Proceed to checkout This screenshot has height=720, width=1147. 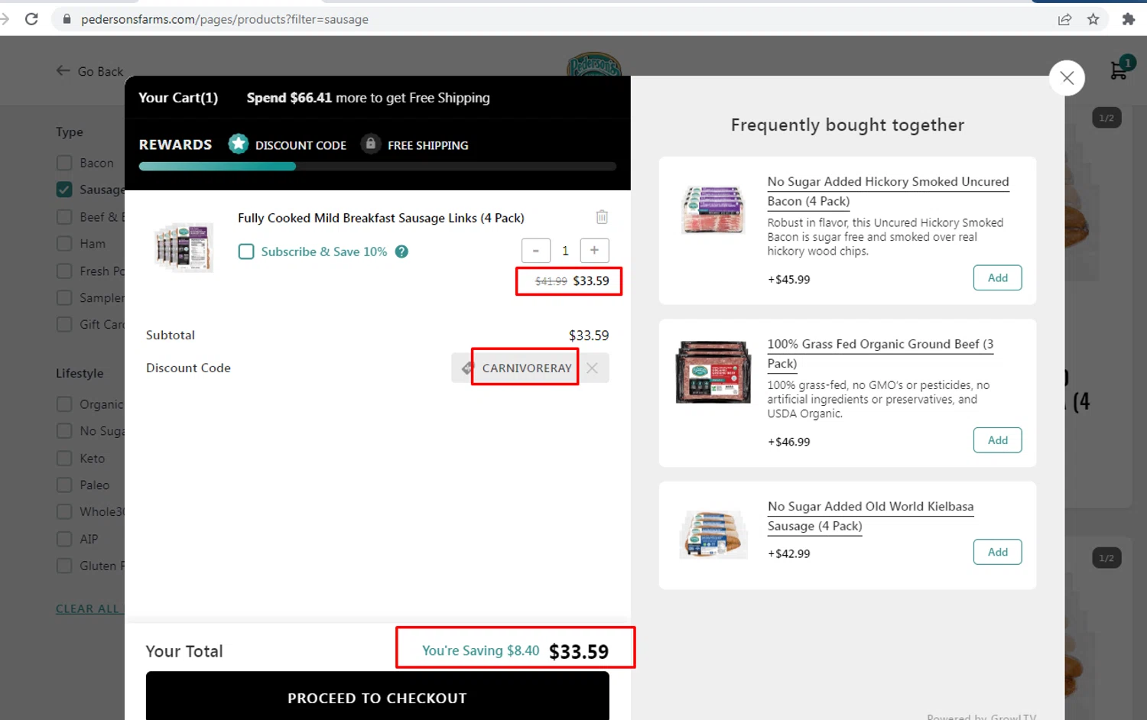point(378,696)
